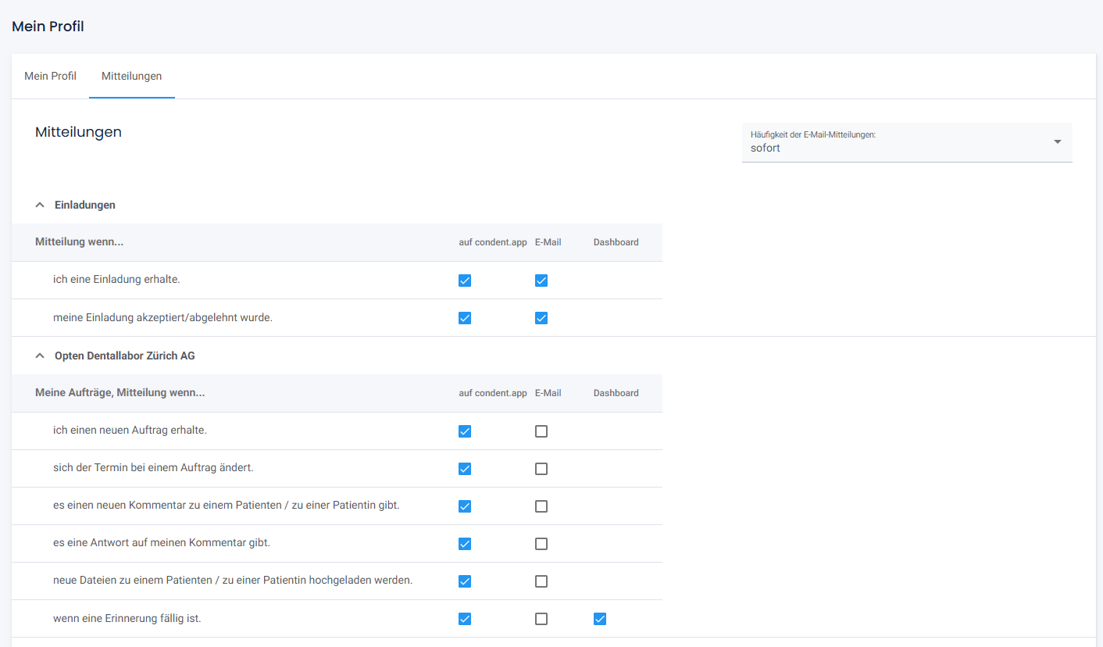Enable E-Mail for 'Erinnerung fällig ist'
1103x647 pixels.
(541, 619)
